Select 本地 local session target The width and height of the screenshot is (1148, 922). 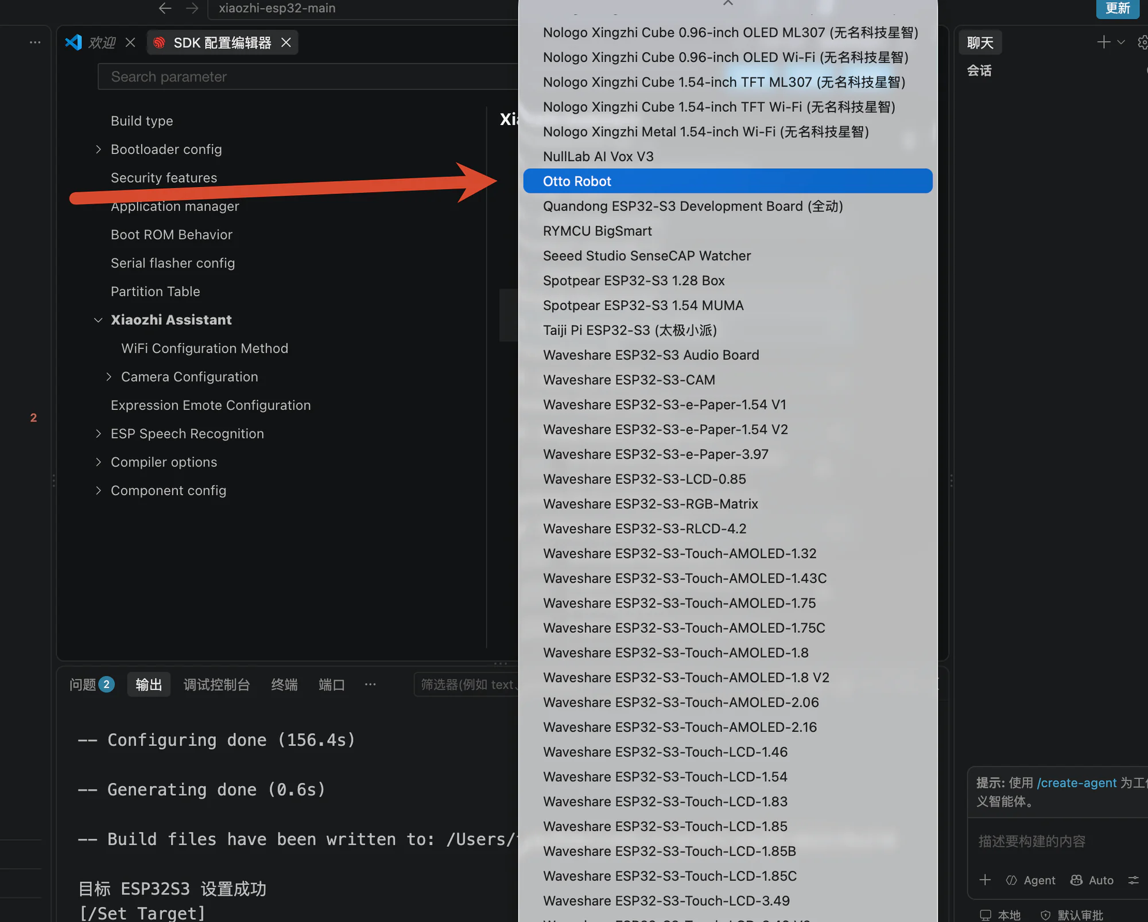tap(1000, 915)
